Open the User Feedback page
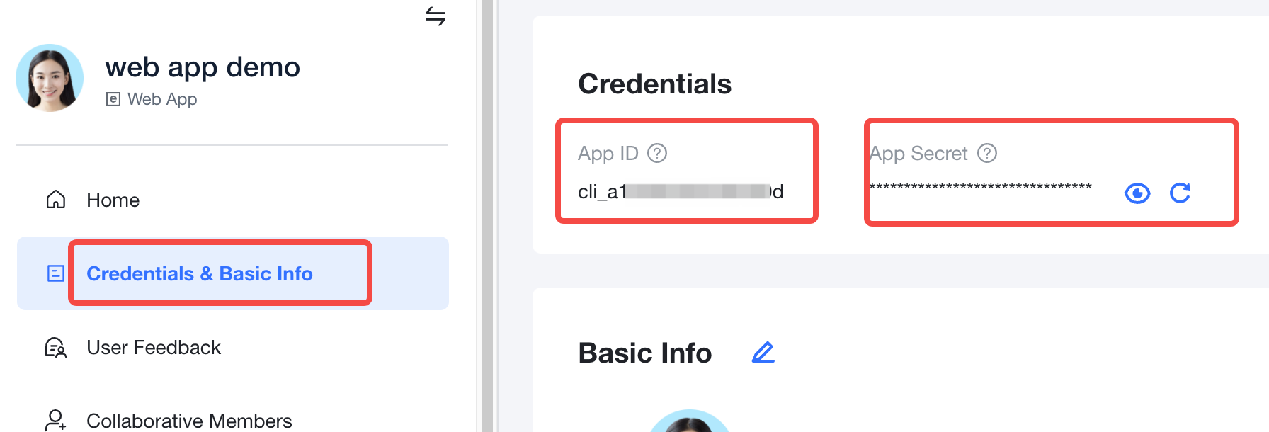 [x=154, y=348]
